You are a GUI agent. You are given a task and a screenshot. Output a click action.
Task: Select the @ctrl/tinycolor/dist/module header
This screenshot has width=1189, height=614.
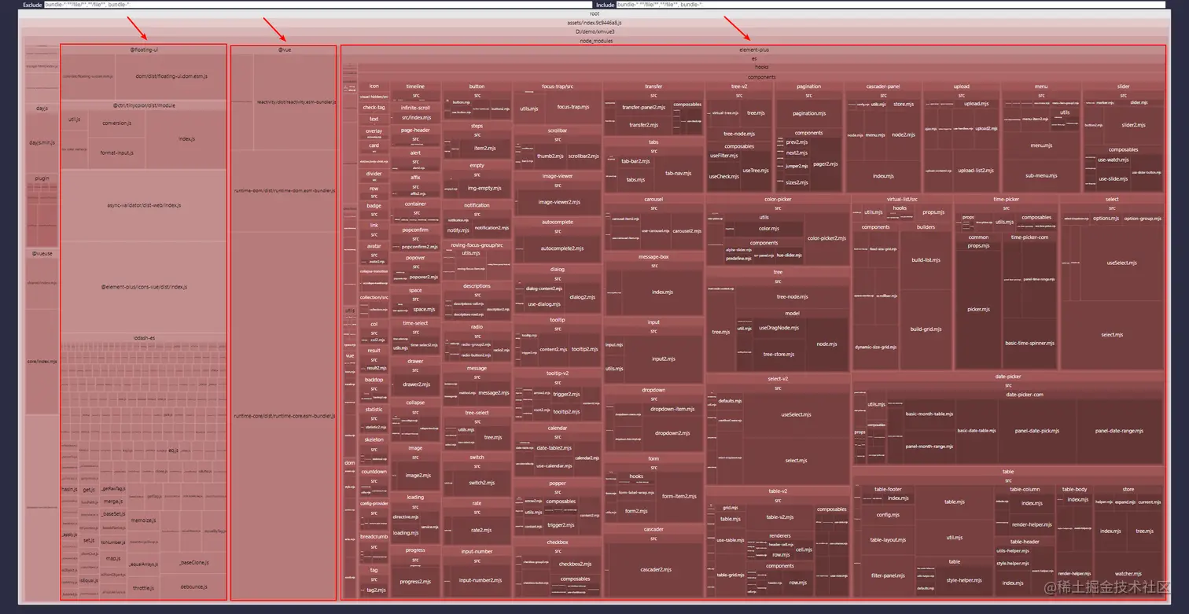coord(144,105)
